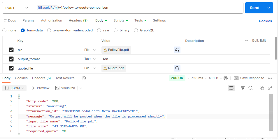Screen dimensions: 279x139
Task: Click three-dot options beside Bulk Edit
Action: [247, 41]
